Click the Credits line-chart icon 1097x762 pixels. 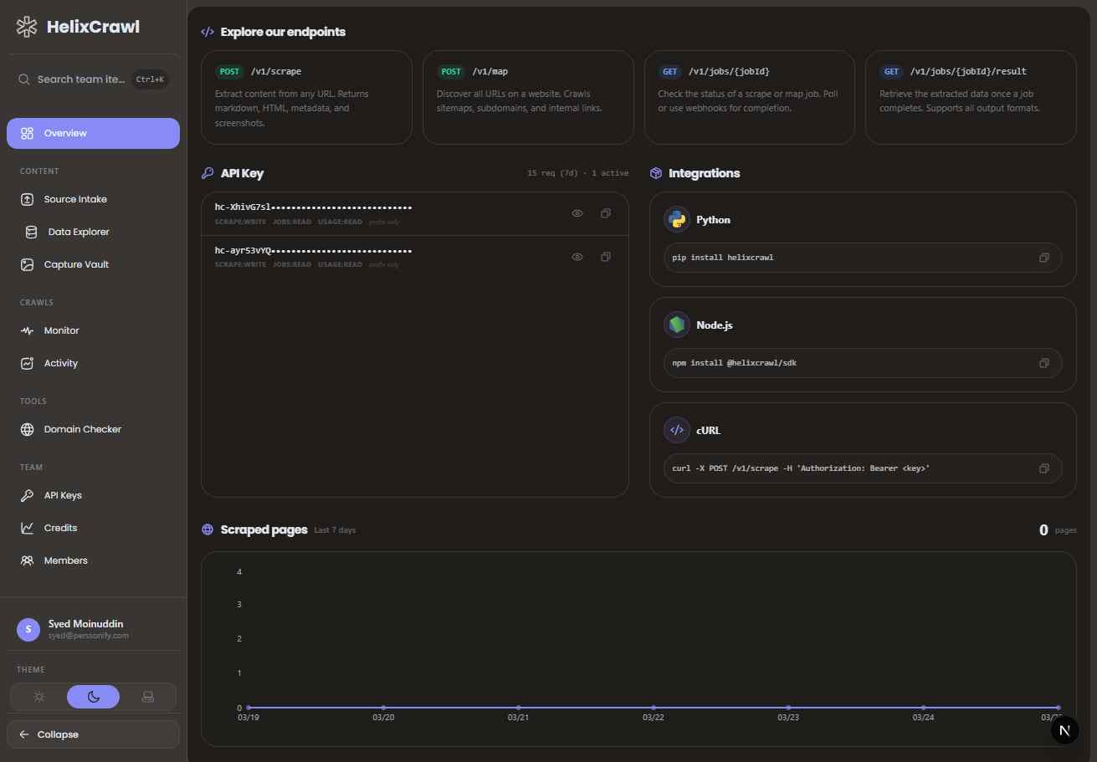pos(28,528)
